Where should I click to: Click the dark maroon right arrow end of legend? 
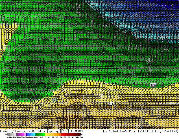81,134
